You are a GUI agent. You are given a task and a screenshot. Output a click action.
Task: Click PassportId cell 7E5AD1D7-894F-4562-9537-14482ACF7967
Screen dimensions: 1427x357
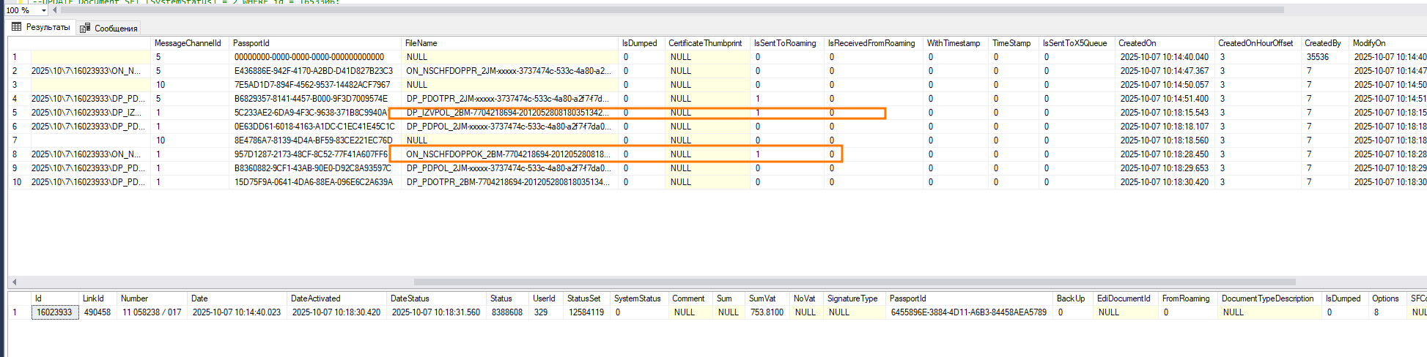[315, 85]
